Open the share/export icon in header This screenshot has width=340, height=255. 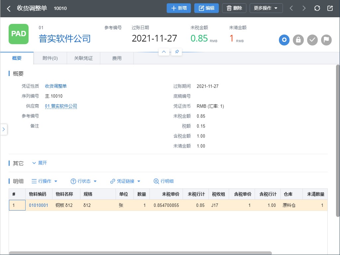330,8
